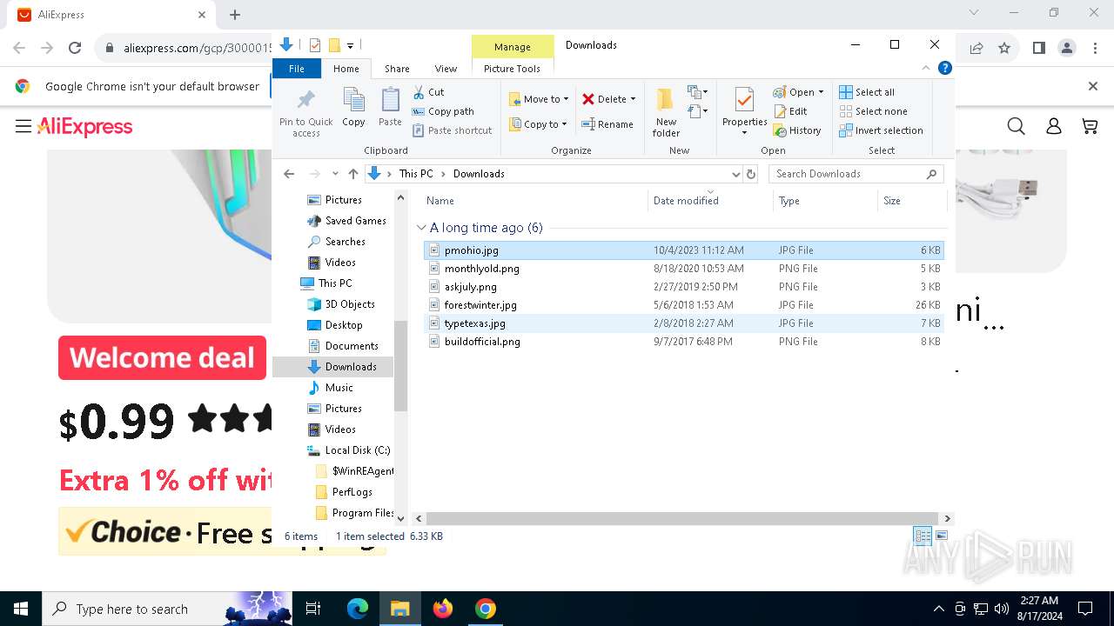Click Invert selection in ribbon

(x=881, y=130)
